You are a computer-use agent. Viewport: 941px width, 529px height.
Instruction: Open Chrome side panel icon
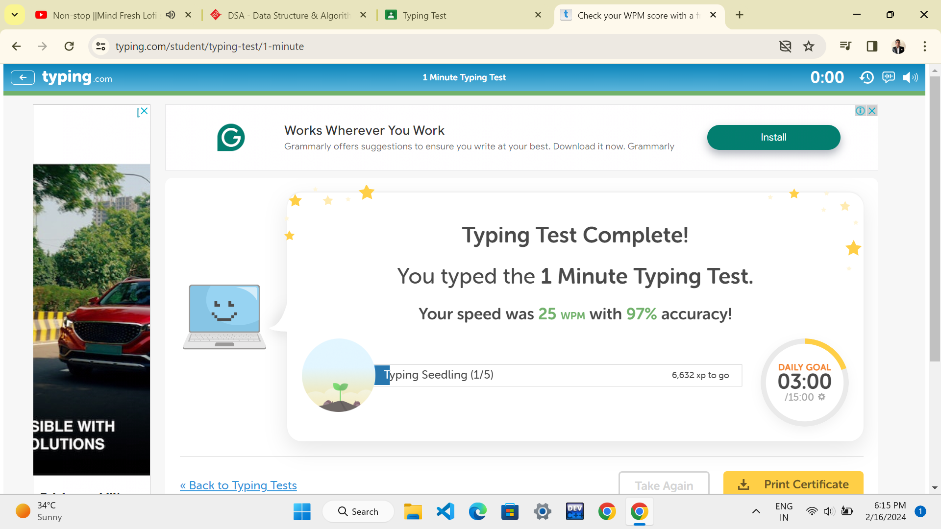[x=872, y=47]
